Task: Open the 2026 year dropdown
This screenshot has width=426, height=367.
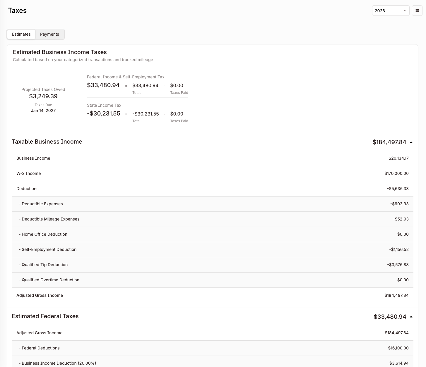Action: point(390,11)
